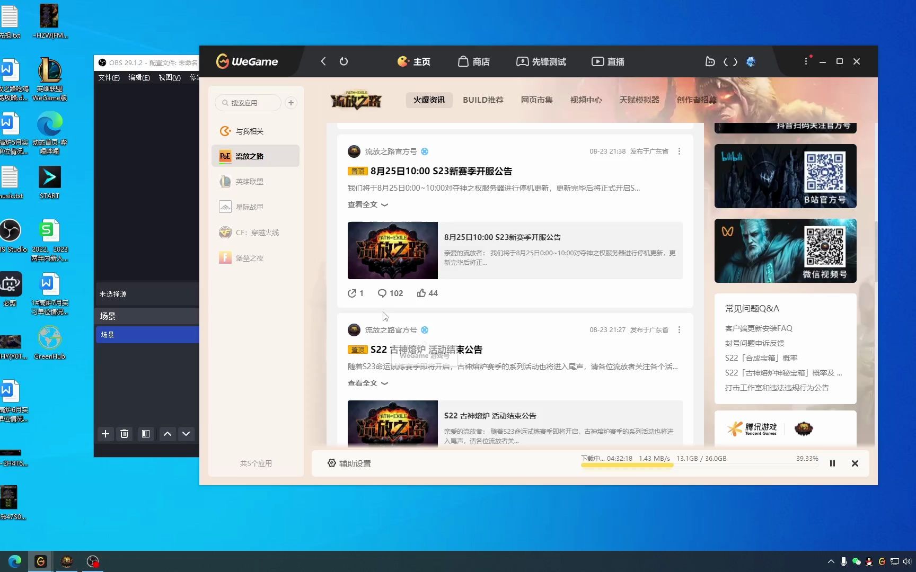Open the WeGame three-dot menu
The width and height of the screenshot is (916, 572).
click(806, 61)
